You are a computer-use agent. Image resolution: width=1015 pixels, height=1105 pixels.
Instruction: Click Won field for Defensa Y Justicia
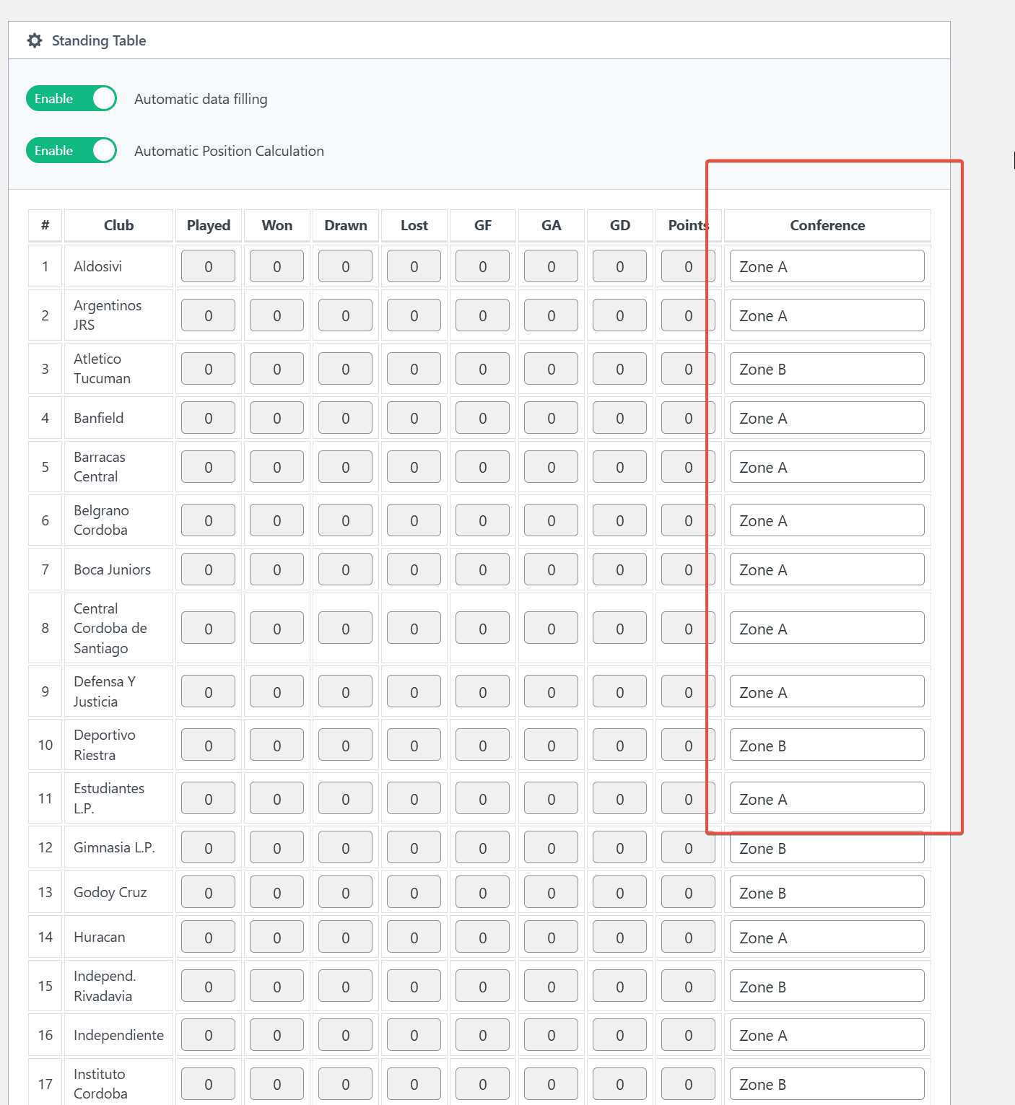[x=277, y=691]
